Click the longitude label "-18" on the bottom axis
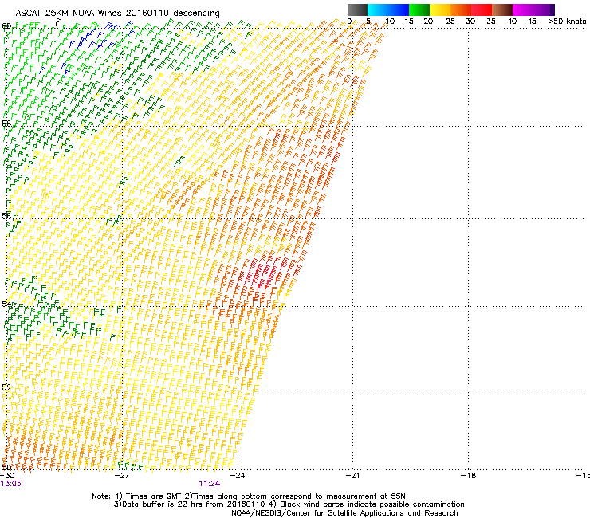Screen dimensions: 590x518 (x=468, y=475)
